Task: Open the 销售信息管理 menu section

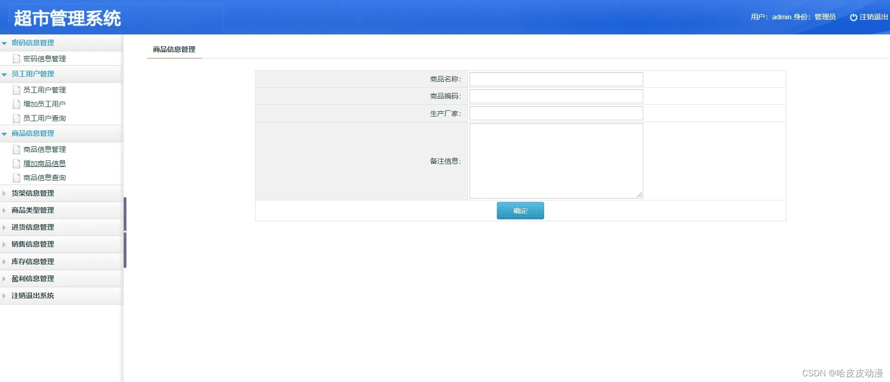Action: tap(61, 244)
